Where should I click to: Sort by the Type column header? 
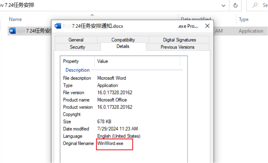244,19
